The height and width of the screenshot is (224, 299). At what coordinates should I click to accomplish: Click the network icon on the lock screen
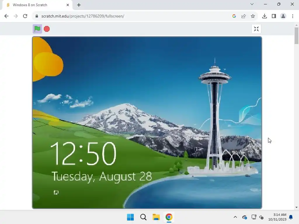[56, 192]
